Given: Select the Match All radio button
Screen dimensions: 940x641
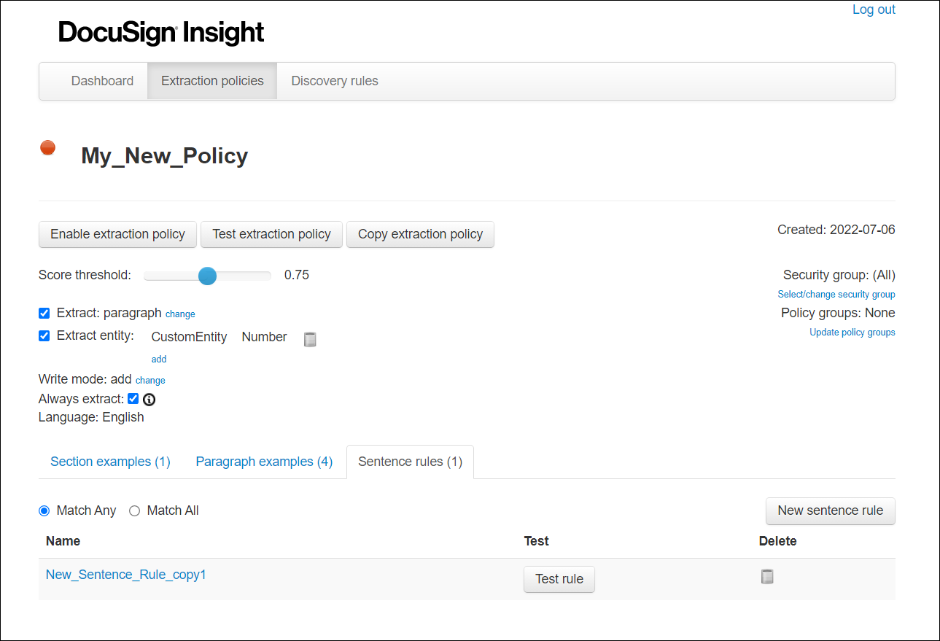Looking at the screenshot, I should tap(134, 510).
